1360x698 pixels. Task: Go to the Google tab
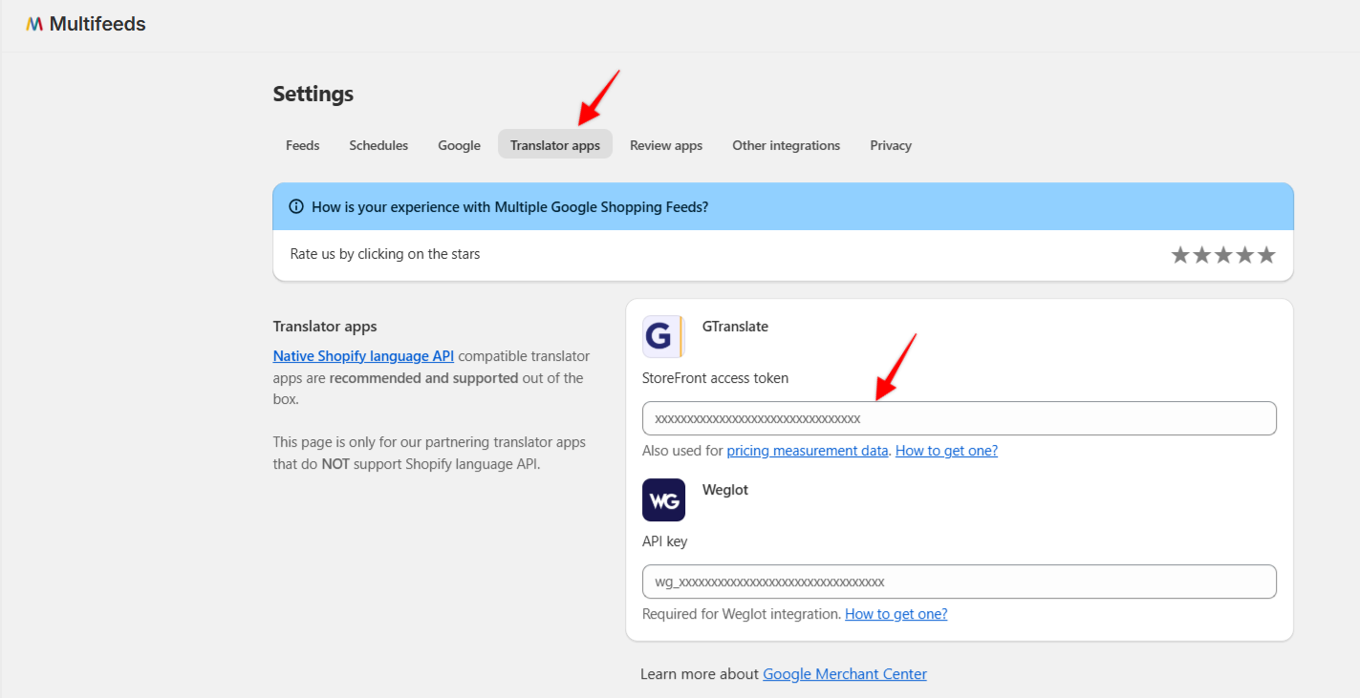pyautogui.click(x=459, y=145)
